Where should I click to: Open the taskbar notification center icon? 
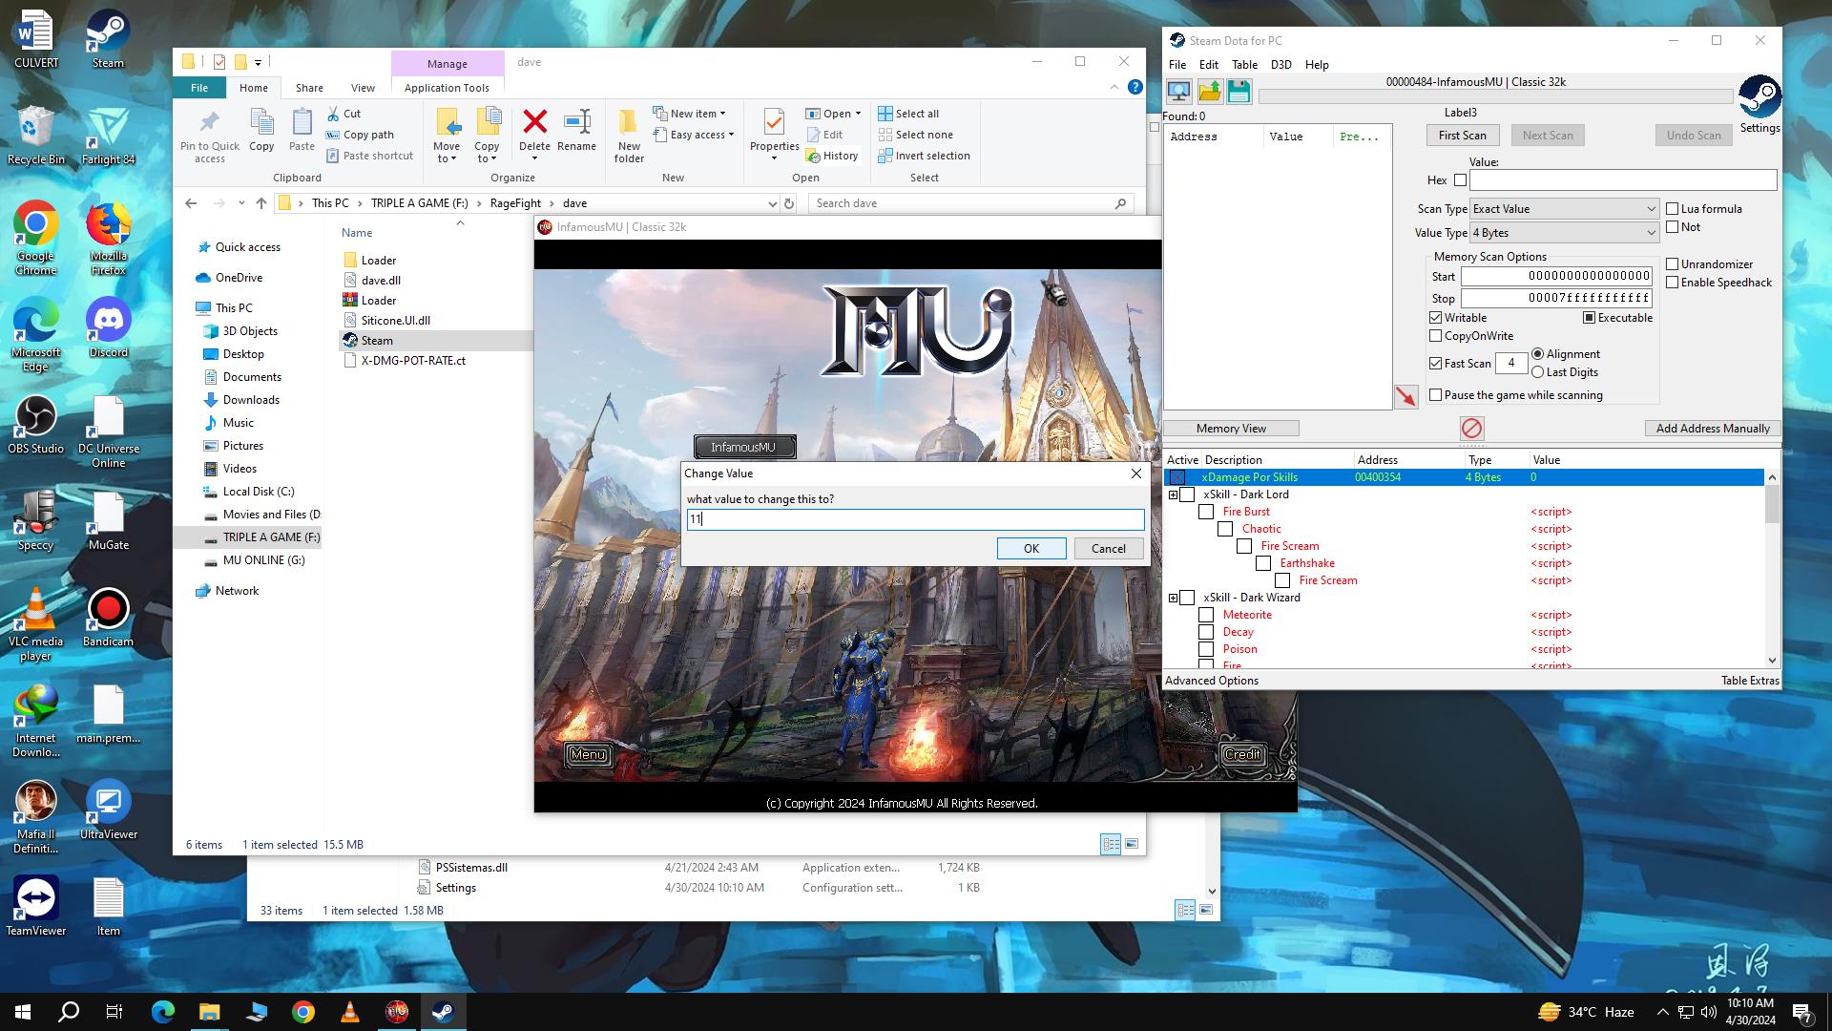(1801, 1012)
